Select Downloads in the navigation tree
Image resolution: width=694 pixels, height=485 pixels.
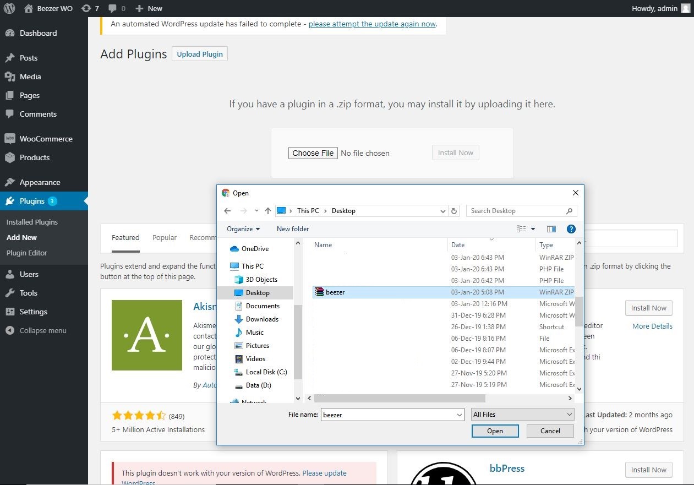pyautogui.click(x=262, y=319)
